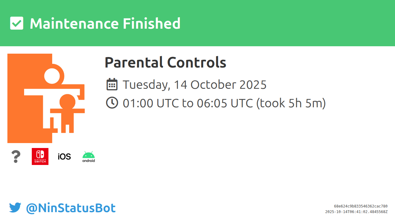The width and height of the screenshot is (395, 222).
Task: Click the calendar icon beside the date
Action: (x=112, y=84)
